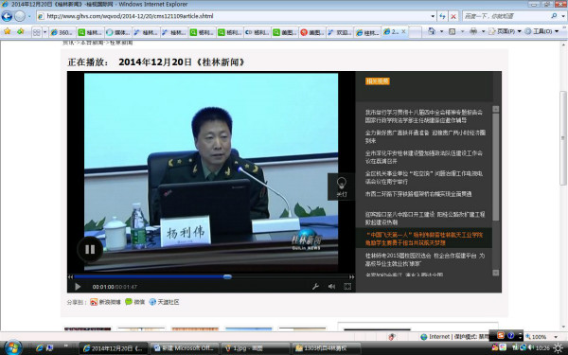
Task: Pause the video with the overlay pause button
Action: (90, 249)
